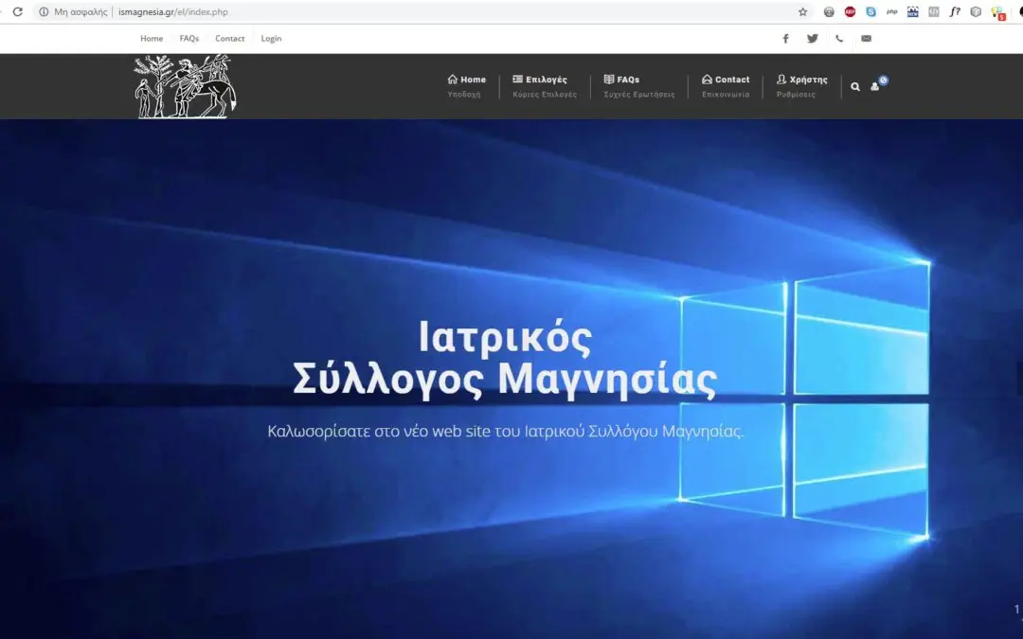Click the php extension icon
The height and width of the screenshot is (639, 1023).
point(892,11)
